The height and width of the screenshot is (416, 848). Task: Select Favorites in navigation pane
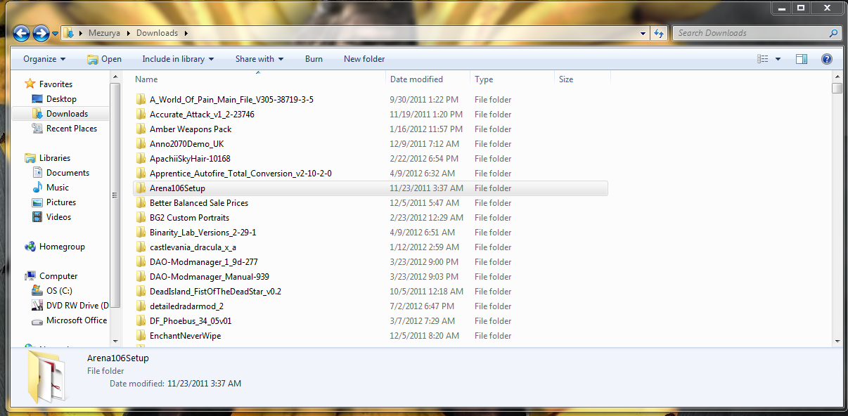pos(56,84)
